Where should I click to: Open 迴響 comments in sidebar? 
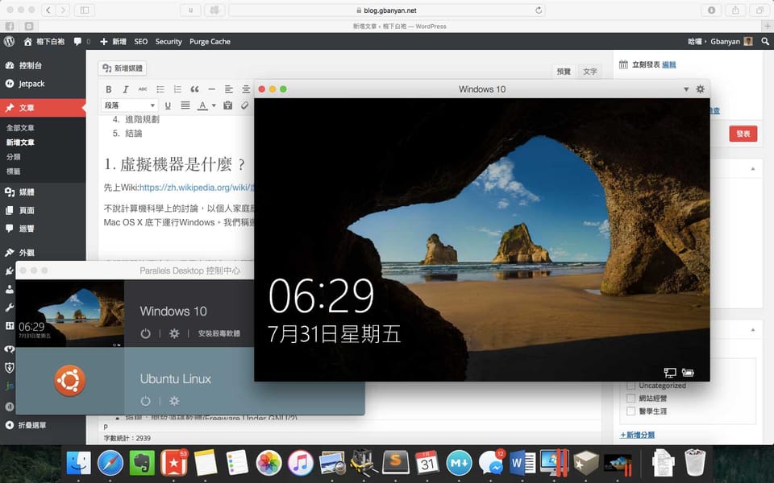[x=27, y=229]
